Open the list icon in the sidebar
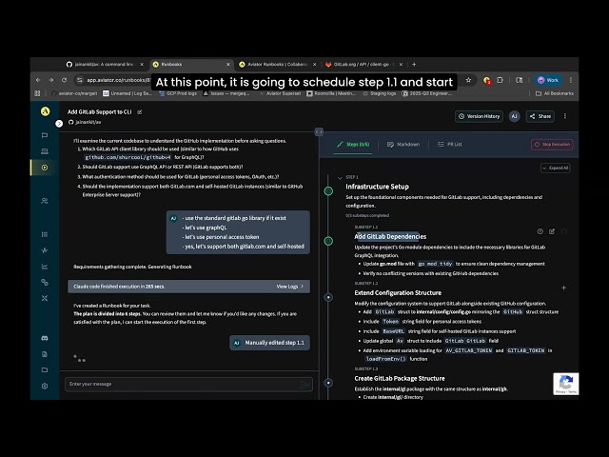The height and width of the screenshot is (457, 609). (45, 234)
